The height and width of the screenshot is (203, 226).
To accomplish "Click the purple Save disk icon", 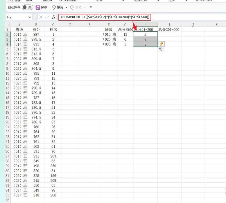I will 38,7.
